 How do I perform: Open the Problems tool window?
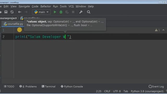pos(28,86)
